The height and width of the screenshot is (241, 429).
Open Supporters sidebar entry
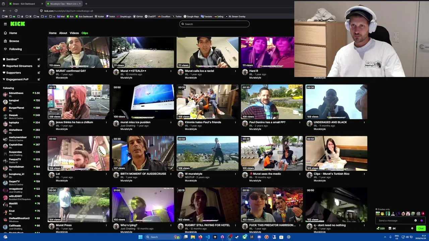13,73
